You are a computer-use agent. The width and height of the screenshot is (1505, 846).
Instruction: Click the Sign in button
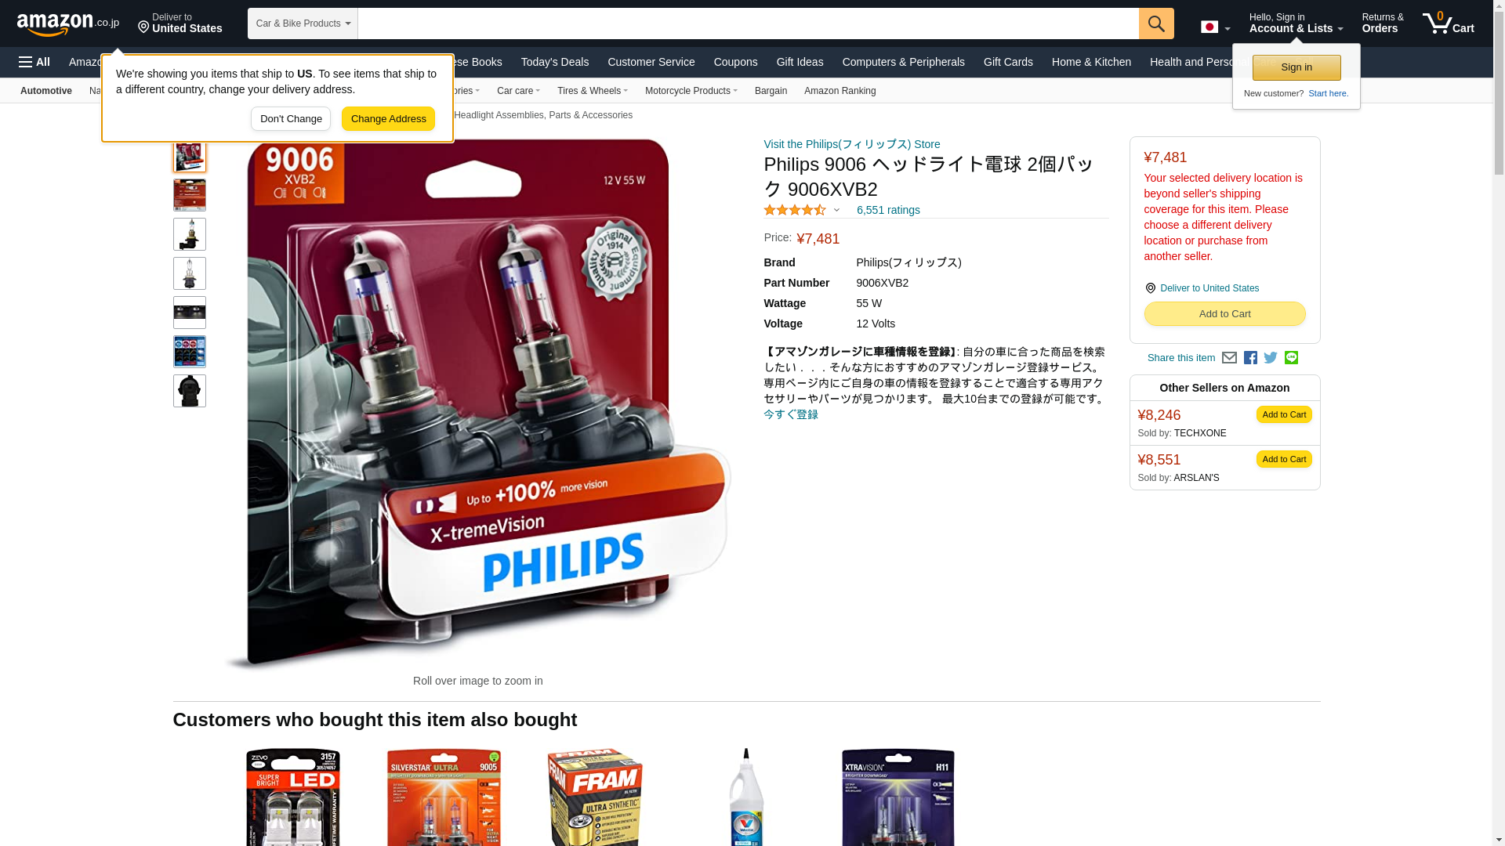point(1296,67)
